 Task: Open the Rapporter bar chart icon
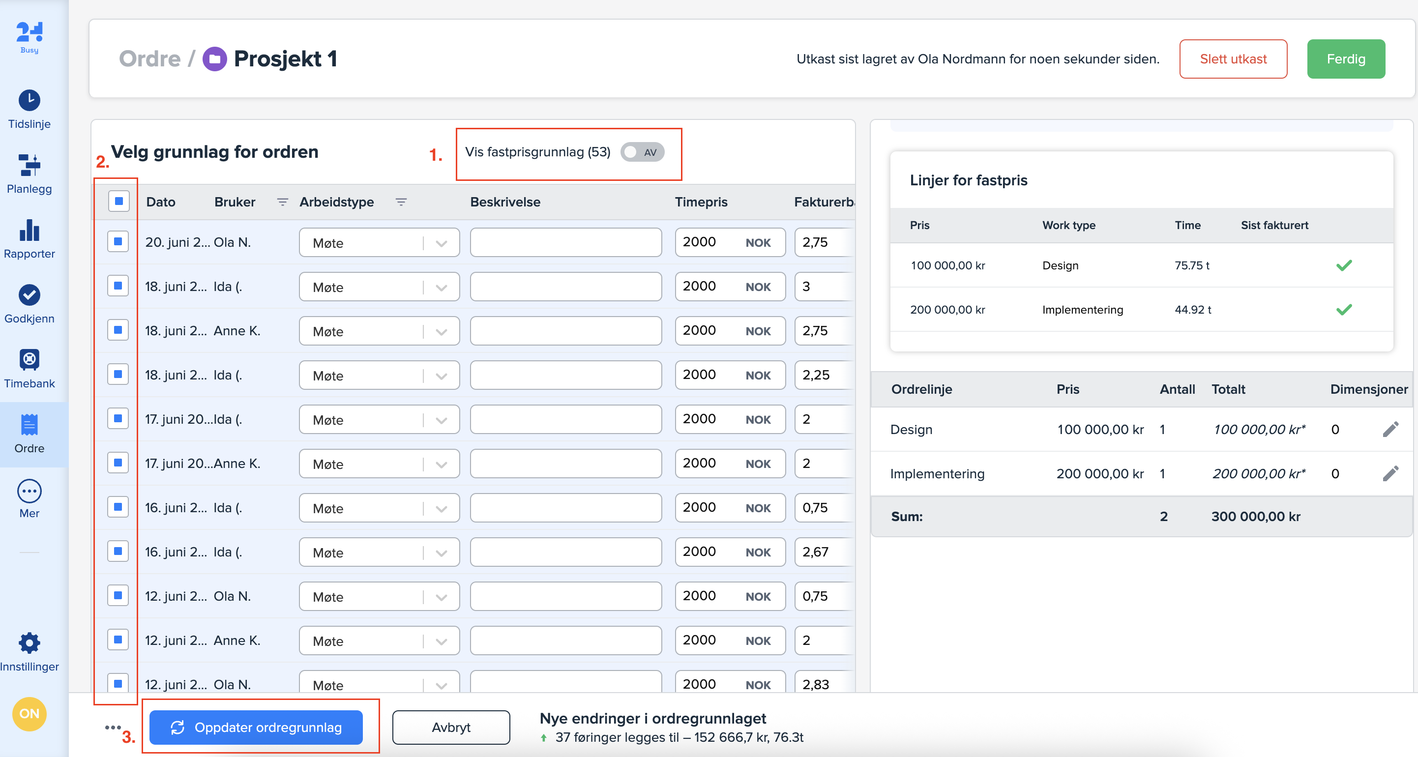(29, 230)
